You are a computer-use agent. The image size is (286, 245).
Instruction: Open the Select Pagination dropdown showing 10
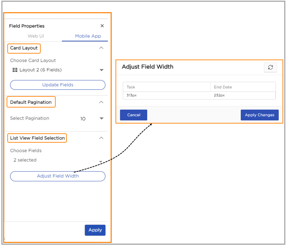(101, 119)
